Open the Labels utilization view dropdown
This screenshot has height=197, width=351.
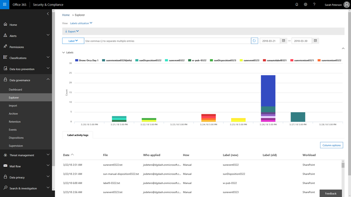[81, 23]
